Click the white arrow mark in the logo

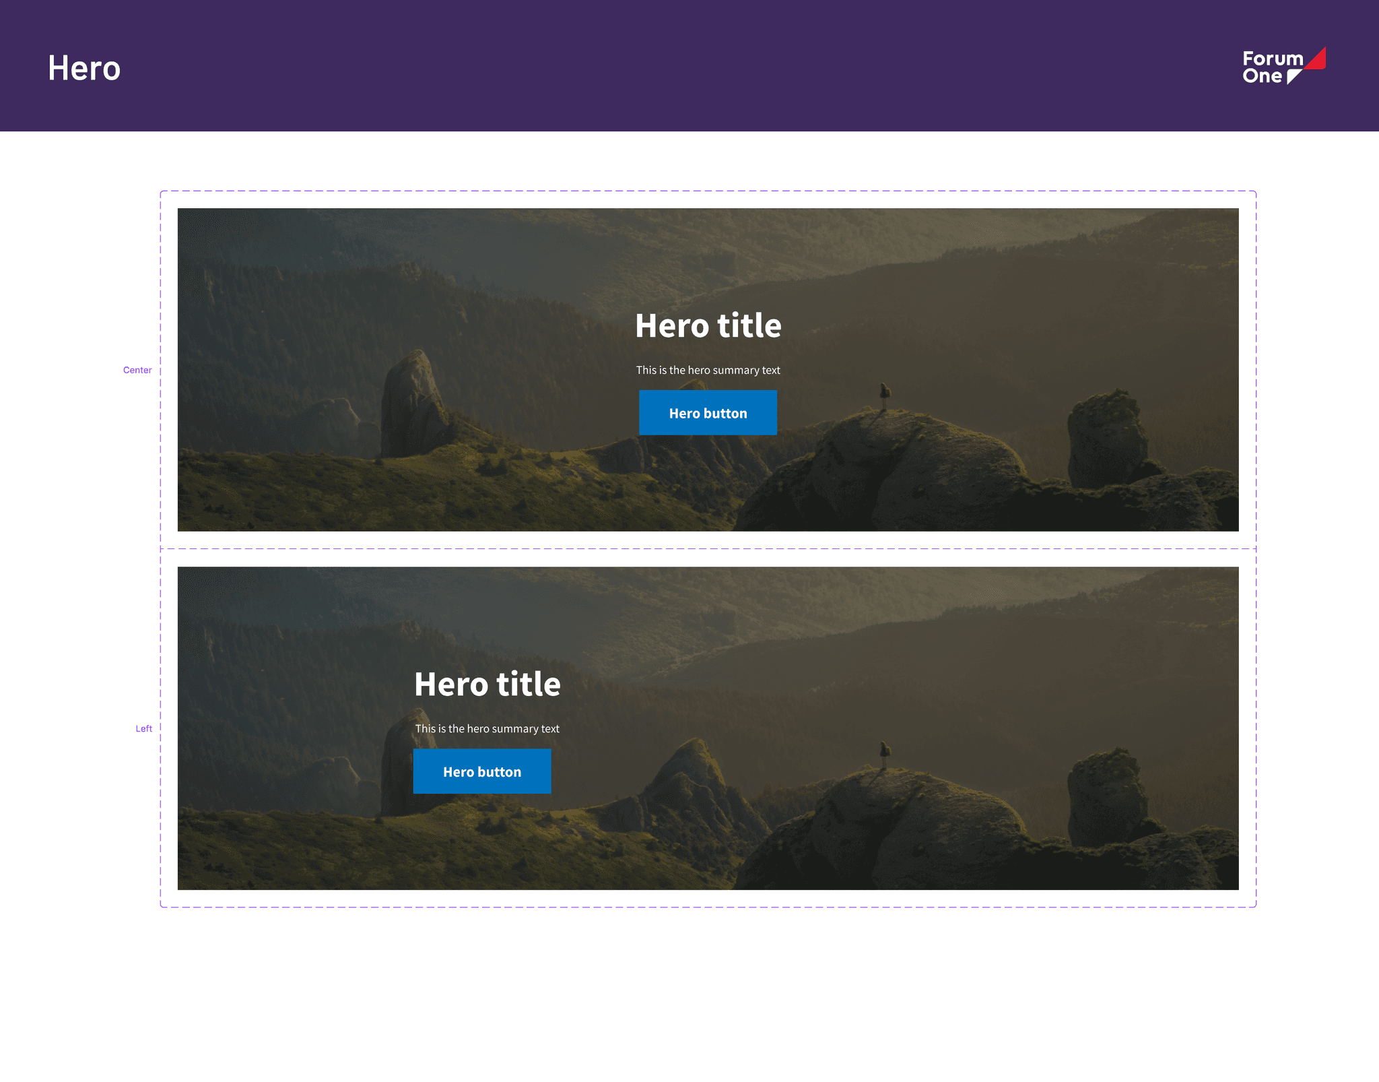click(x=1294, y=77)
